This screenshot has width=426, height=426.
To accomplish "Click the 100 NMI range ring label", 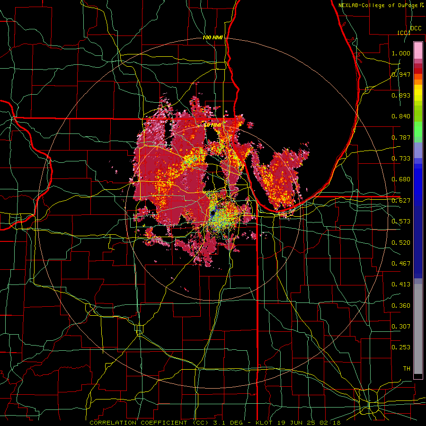I will pos(213,37).
